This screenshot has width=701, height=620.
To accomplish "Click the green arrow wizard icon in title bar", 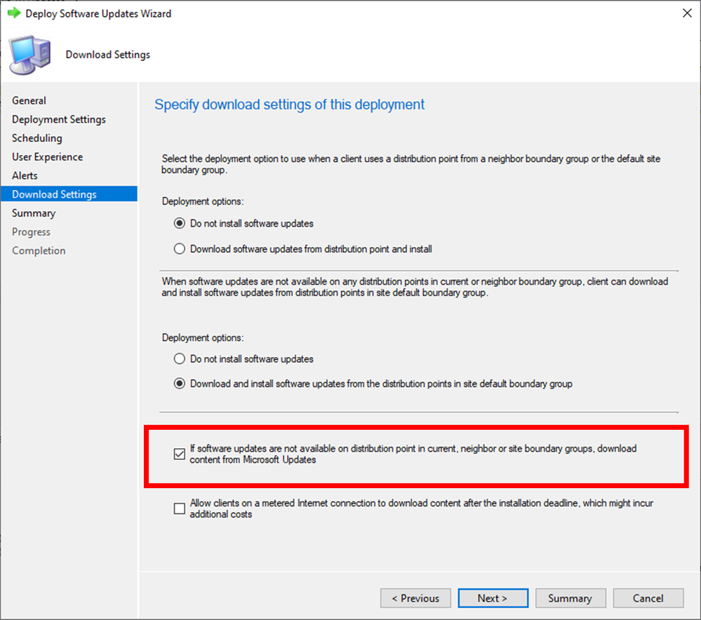I will coord(14,13).
